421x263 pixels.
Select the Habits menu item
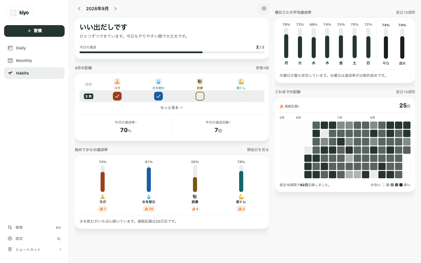pos(34,73)
